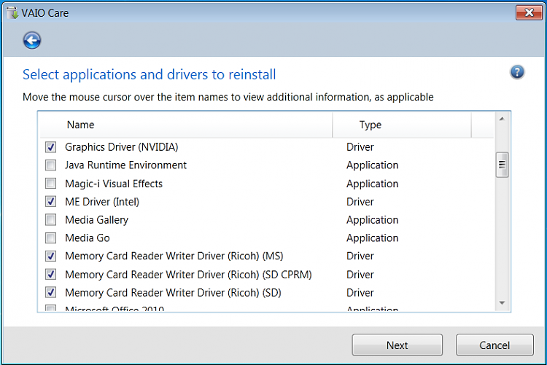Click the Next button
The image size is (547, 365).
click(x=397, y=345)
